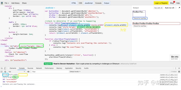Screen dimensions: 181x90
Task: Open the DevTools Network tab
Action: (x=39, y=68)
